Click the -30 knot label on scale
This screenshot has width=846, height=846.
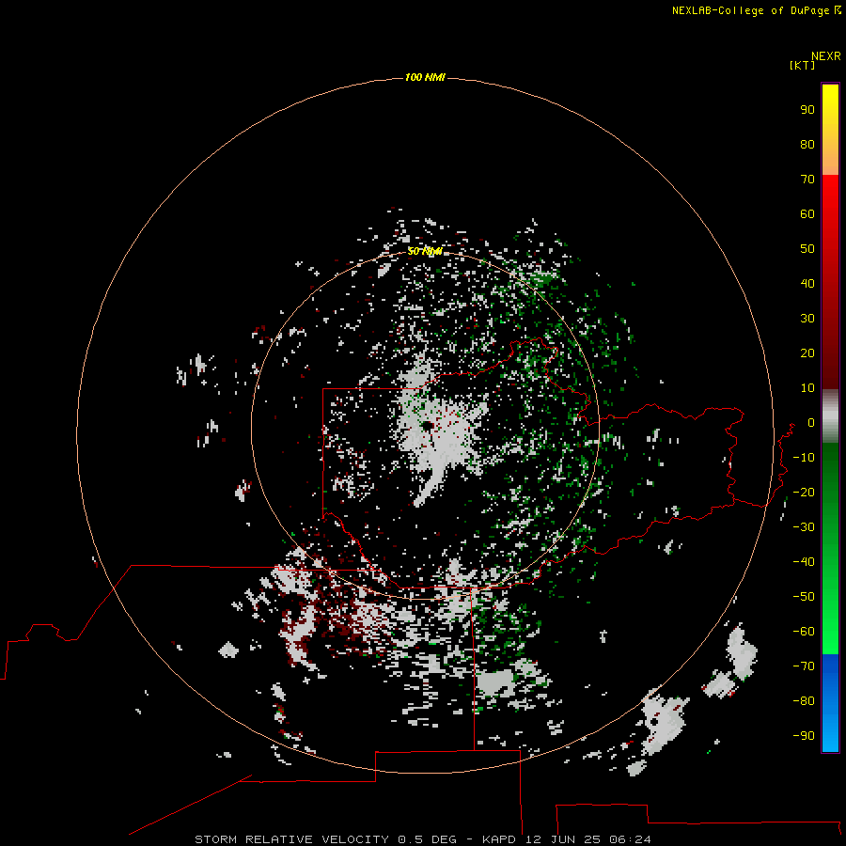pos(804,527)
